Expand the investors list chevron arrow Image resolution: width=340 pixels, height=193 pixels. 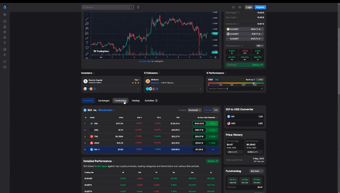138,89
